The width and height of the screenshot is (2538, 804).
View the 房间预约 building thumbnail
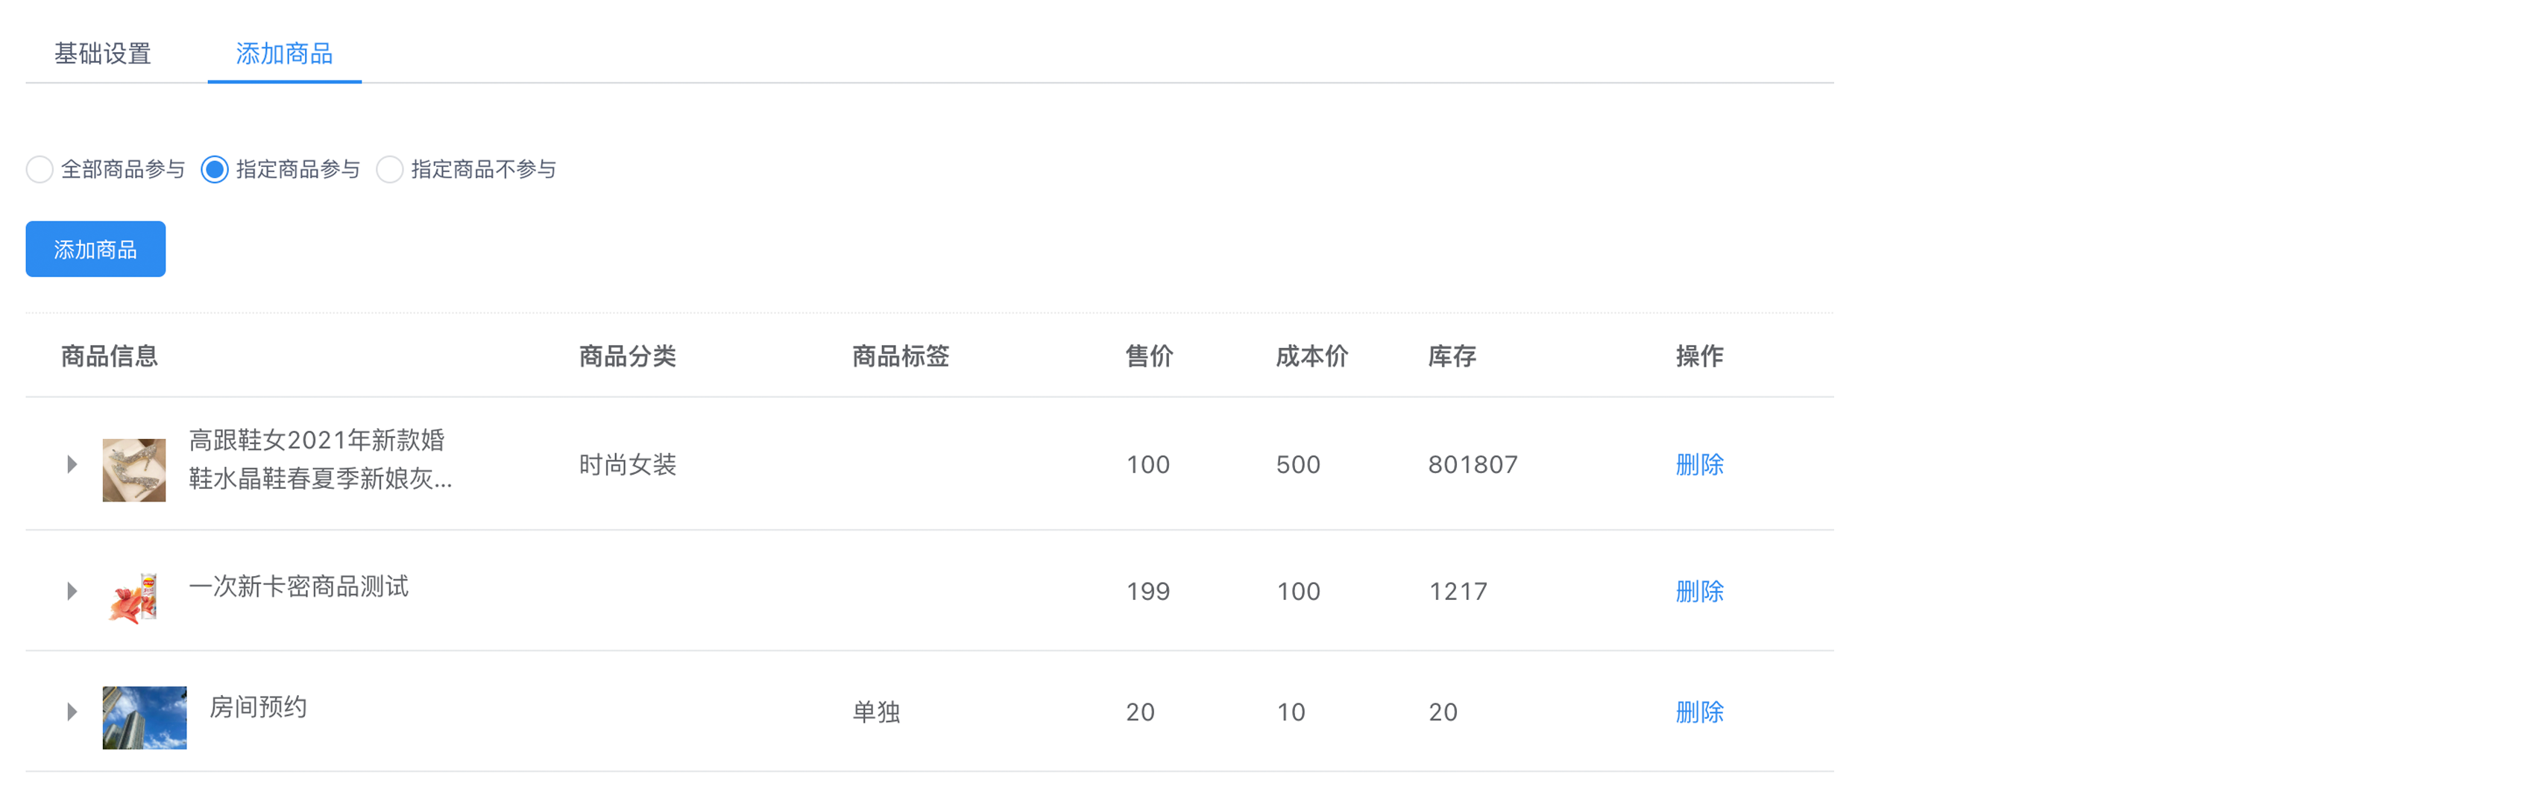coord(144,718)
